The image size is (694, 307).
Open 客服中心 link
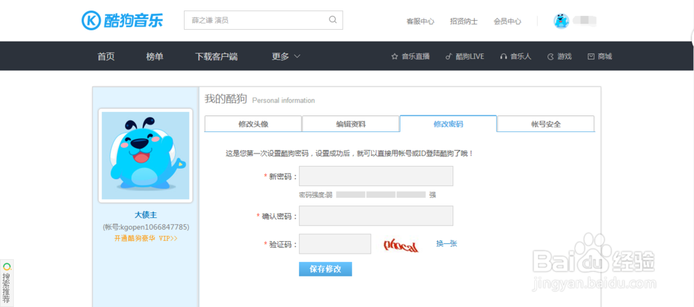pyautogui.click(x=420, y=22)
